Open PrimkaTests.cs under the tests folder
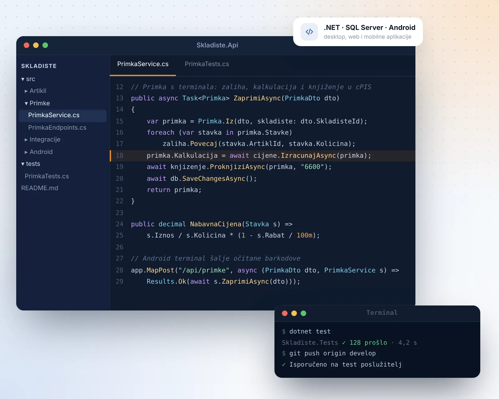The width and height of the screenshot is (499, 399). [x=47, y=176]
